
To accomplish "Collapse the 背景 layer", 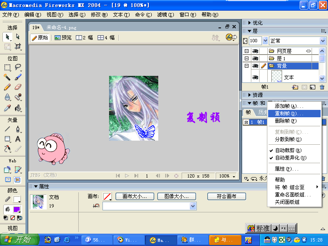I will click(247, 66).
